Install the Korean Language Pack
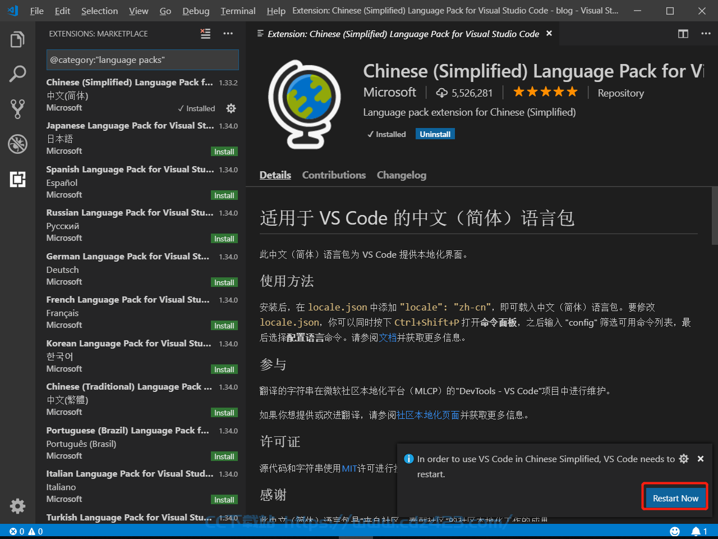This screenshot has width=718, height=539. 224,369
